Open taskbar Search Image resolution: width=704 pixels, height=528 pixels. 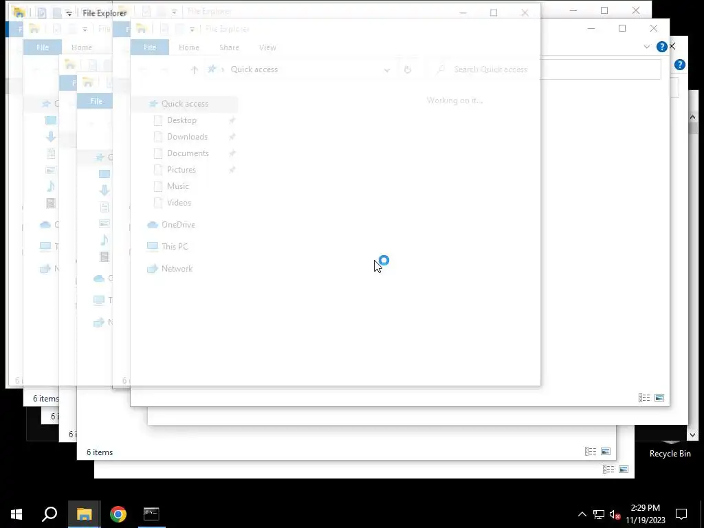pyautogui.click(x=49, y=514)
